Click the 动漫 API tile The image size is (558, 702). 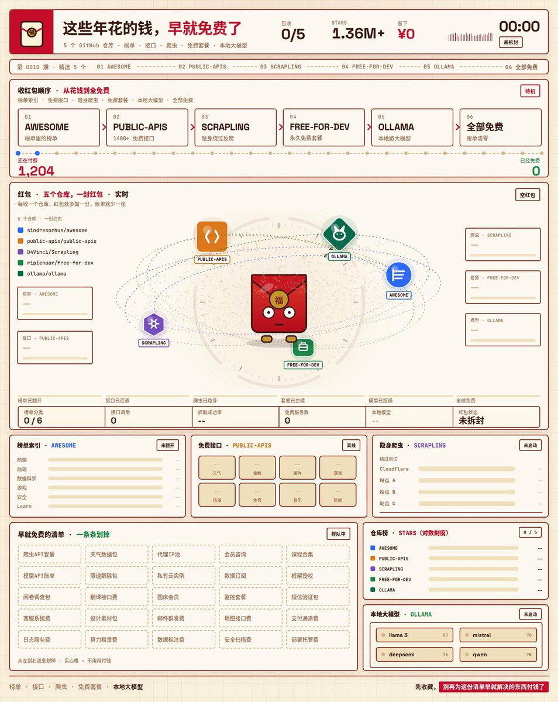point(217,495)
